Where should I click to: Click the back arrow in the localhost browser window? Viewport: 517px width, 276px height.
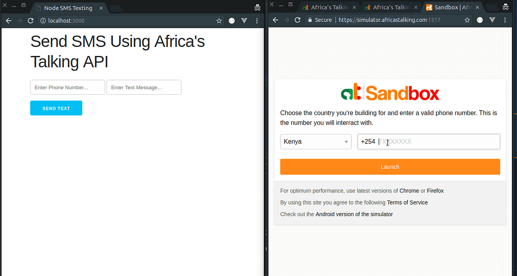click(x=9, y=20)
